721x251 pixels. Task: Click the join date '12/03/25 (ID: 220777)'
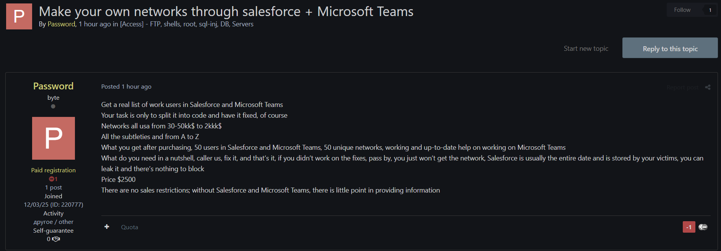pyautogui.click(x=54, y=205)
